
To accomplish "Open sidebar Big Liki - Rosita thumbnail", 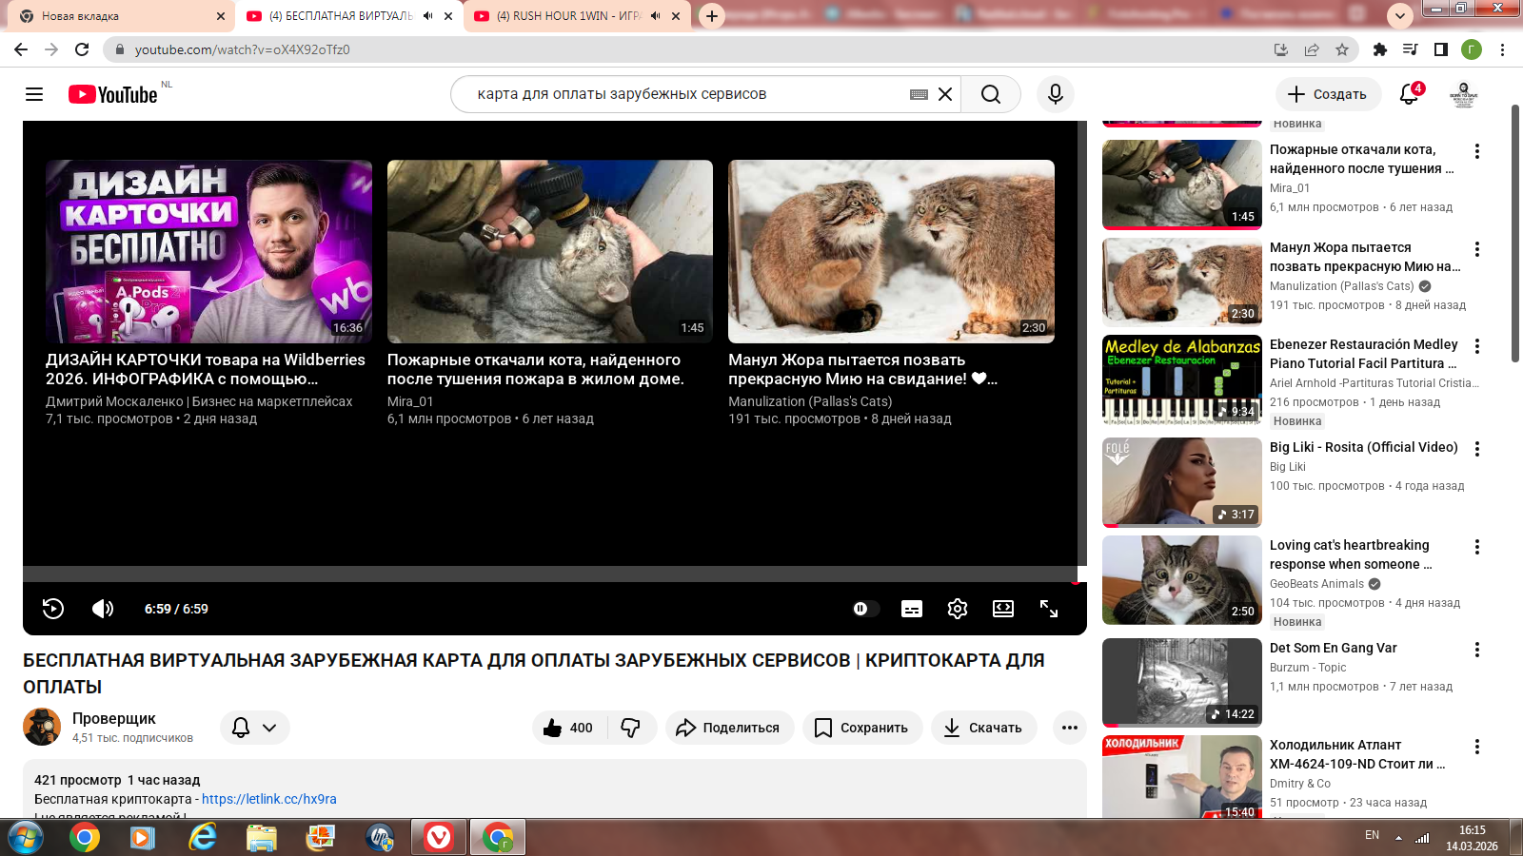I will coord(1182,482).
